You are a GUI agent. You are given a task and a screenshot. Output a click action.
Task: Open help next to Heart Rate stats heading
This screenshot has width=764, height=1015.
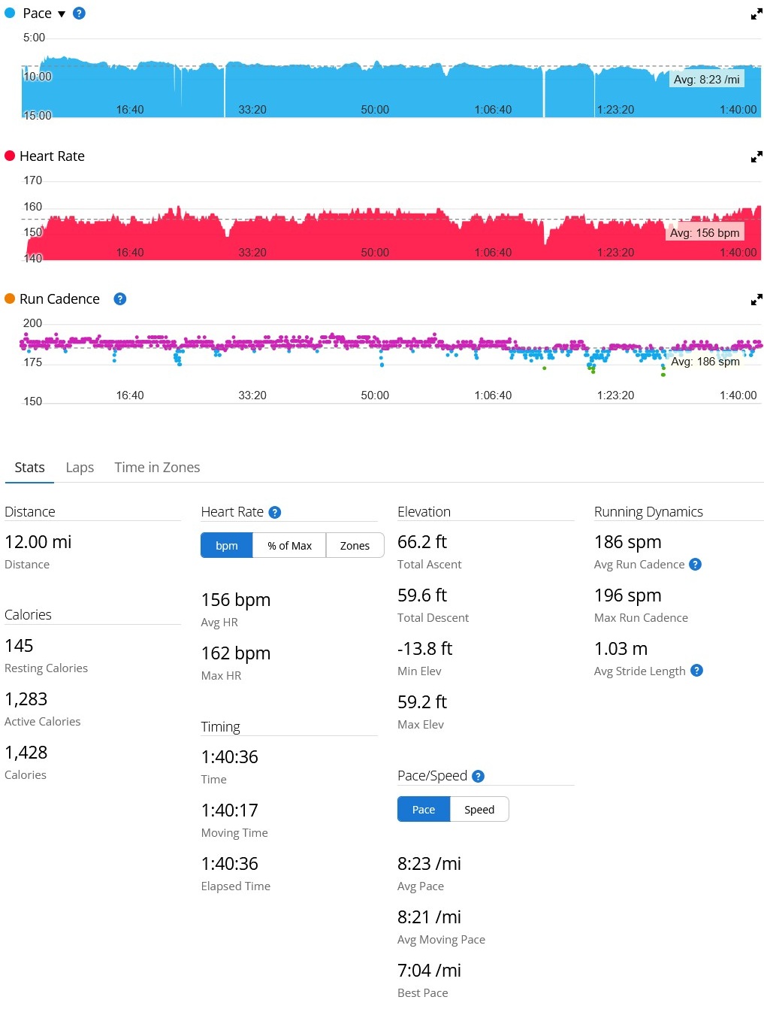click(x=275, y=513)
